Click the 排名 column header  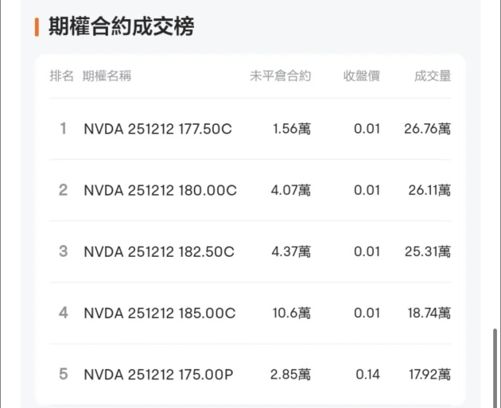62,76
